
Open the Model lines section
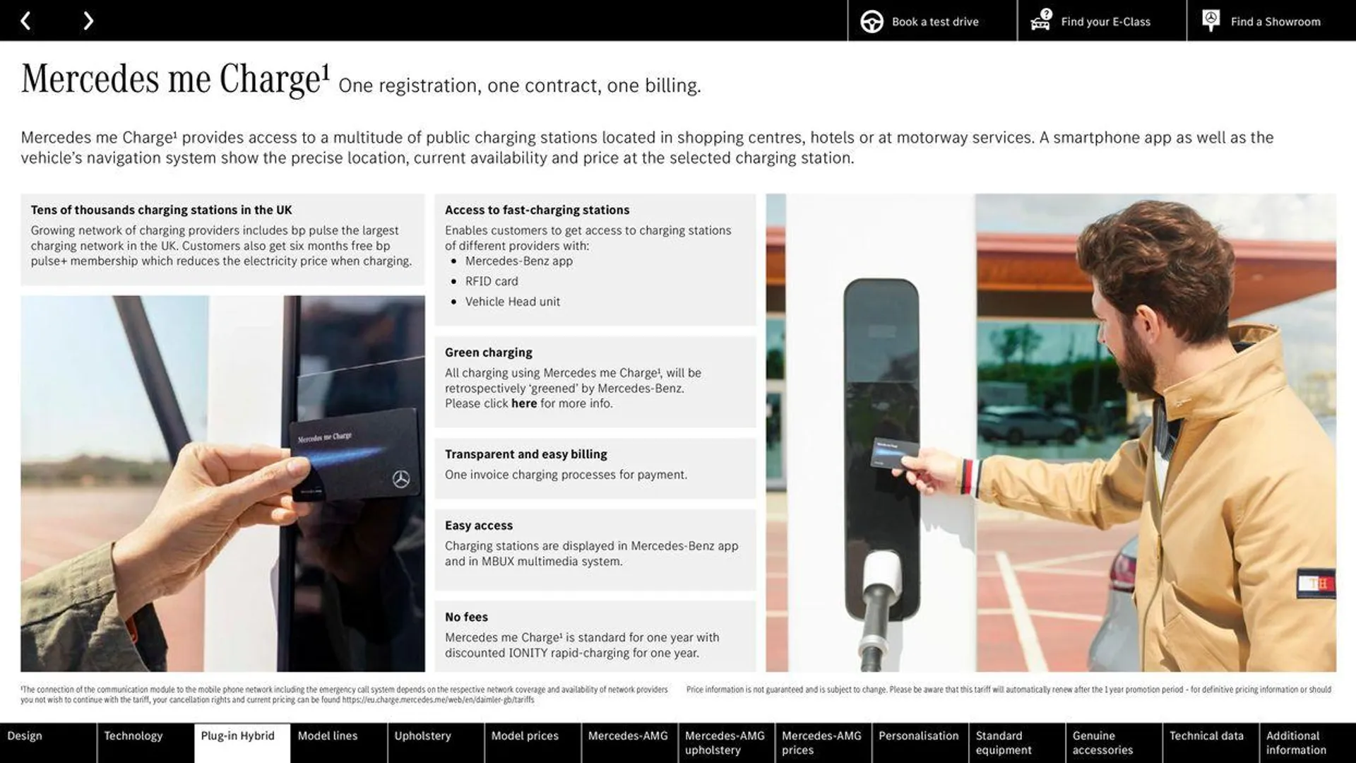point(327,743)
